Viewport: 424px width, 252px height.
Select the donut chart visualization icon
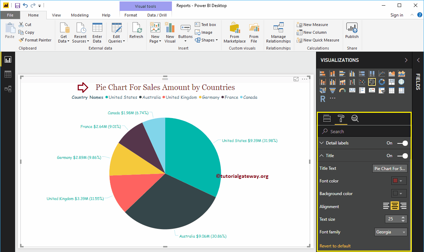pyautogui.click(x=382, y=82)
